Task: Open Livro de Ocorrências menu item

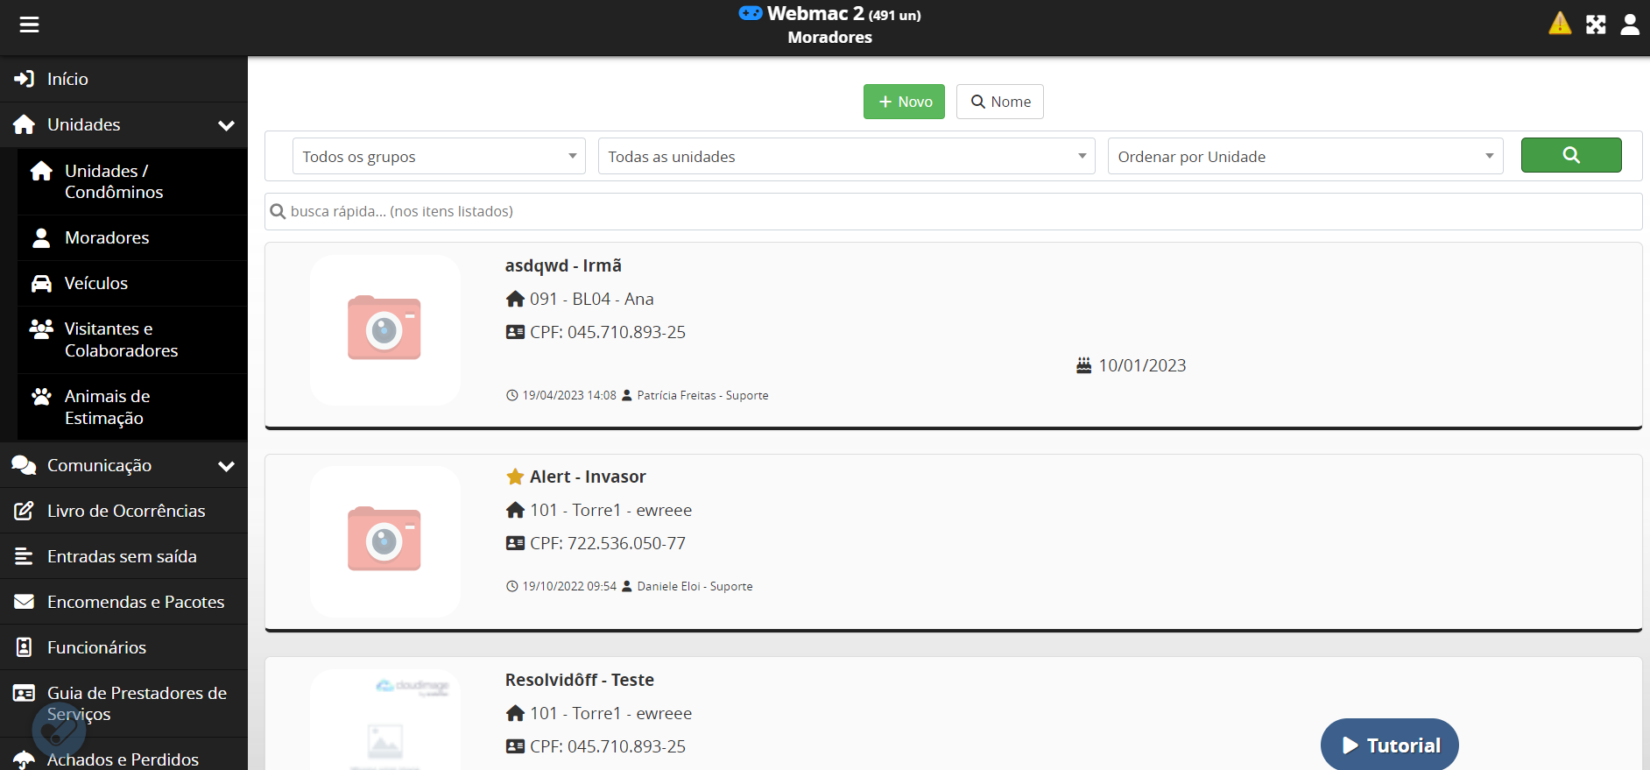Action: [126, 511]
